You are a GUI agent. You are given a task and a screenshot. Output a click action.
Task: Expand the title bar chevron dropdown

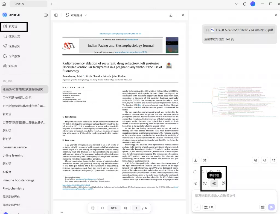[236, 4]
